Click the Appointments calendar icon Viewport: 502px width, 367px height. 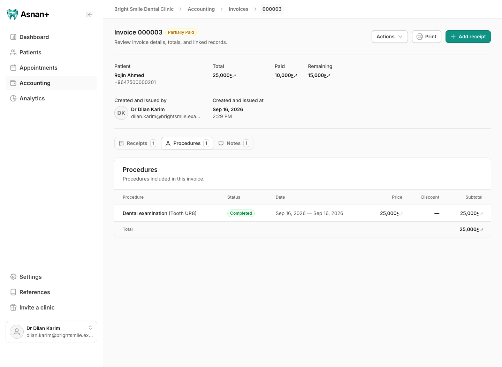coord(13,68)
